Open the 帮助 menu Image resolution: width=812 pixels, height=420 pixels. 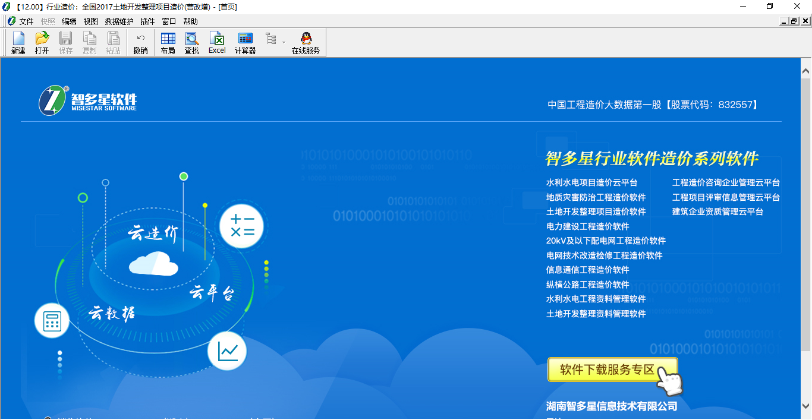[x=190, y=21]
